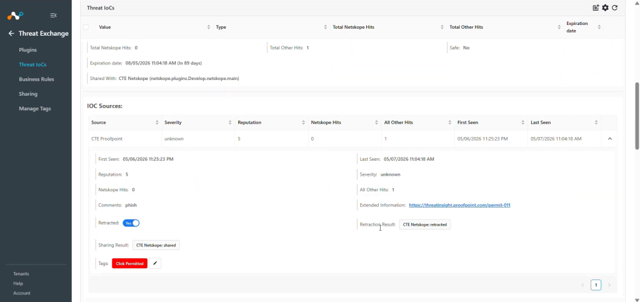Screen dimensions: 640x302
Task: Collapse the CTE Proofpoint source row
Action: coord(610,139)
